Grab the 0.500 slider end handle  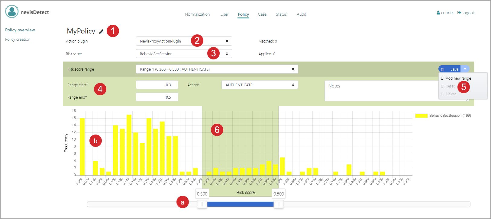[279, 204]
